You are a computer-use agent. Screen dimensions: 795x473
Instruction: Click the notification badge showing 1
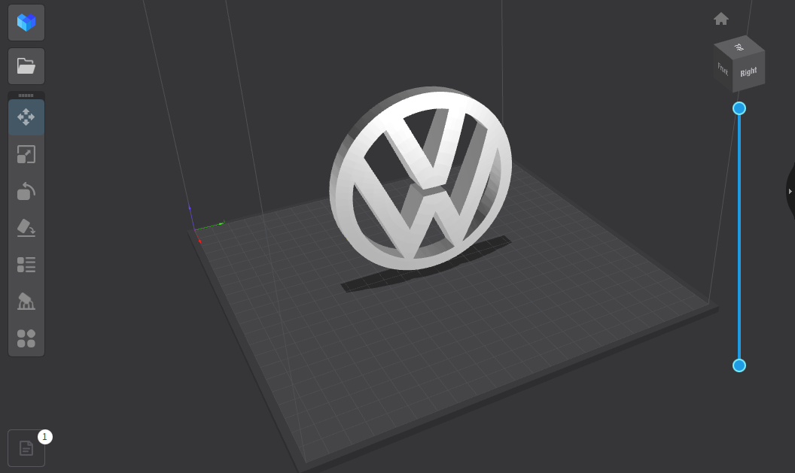click(x=44, y=437)
